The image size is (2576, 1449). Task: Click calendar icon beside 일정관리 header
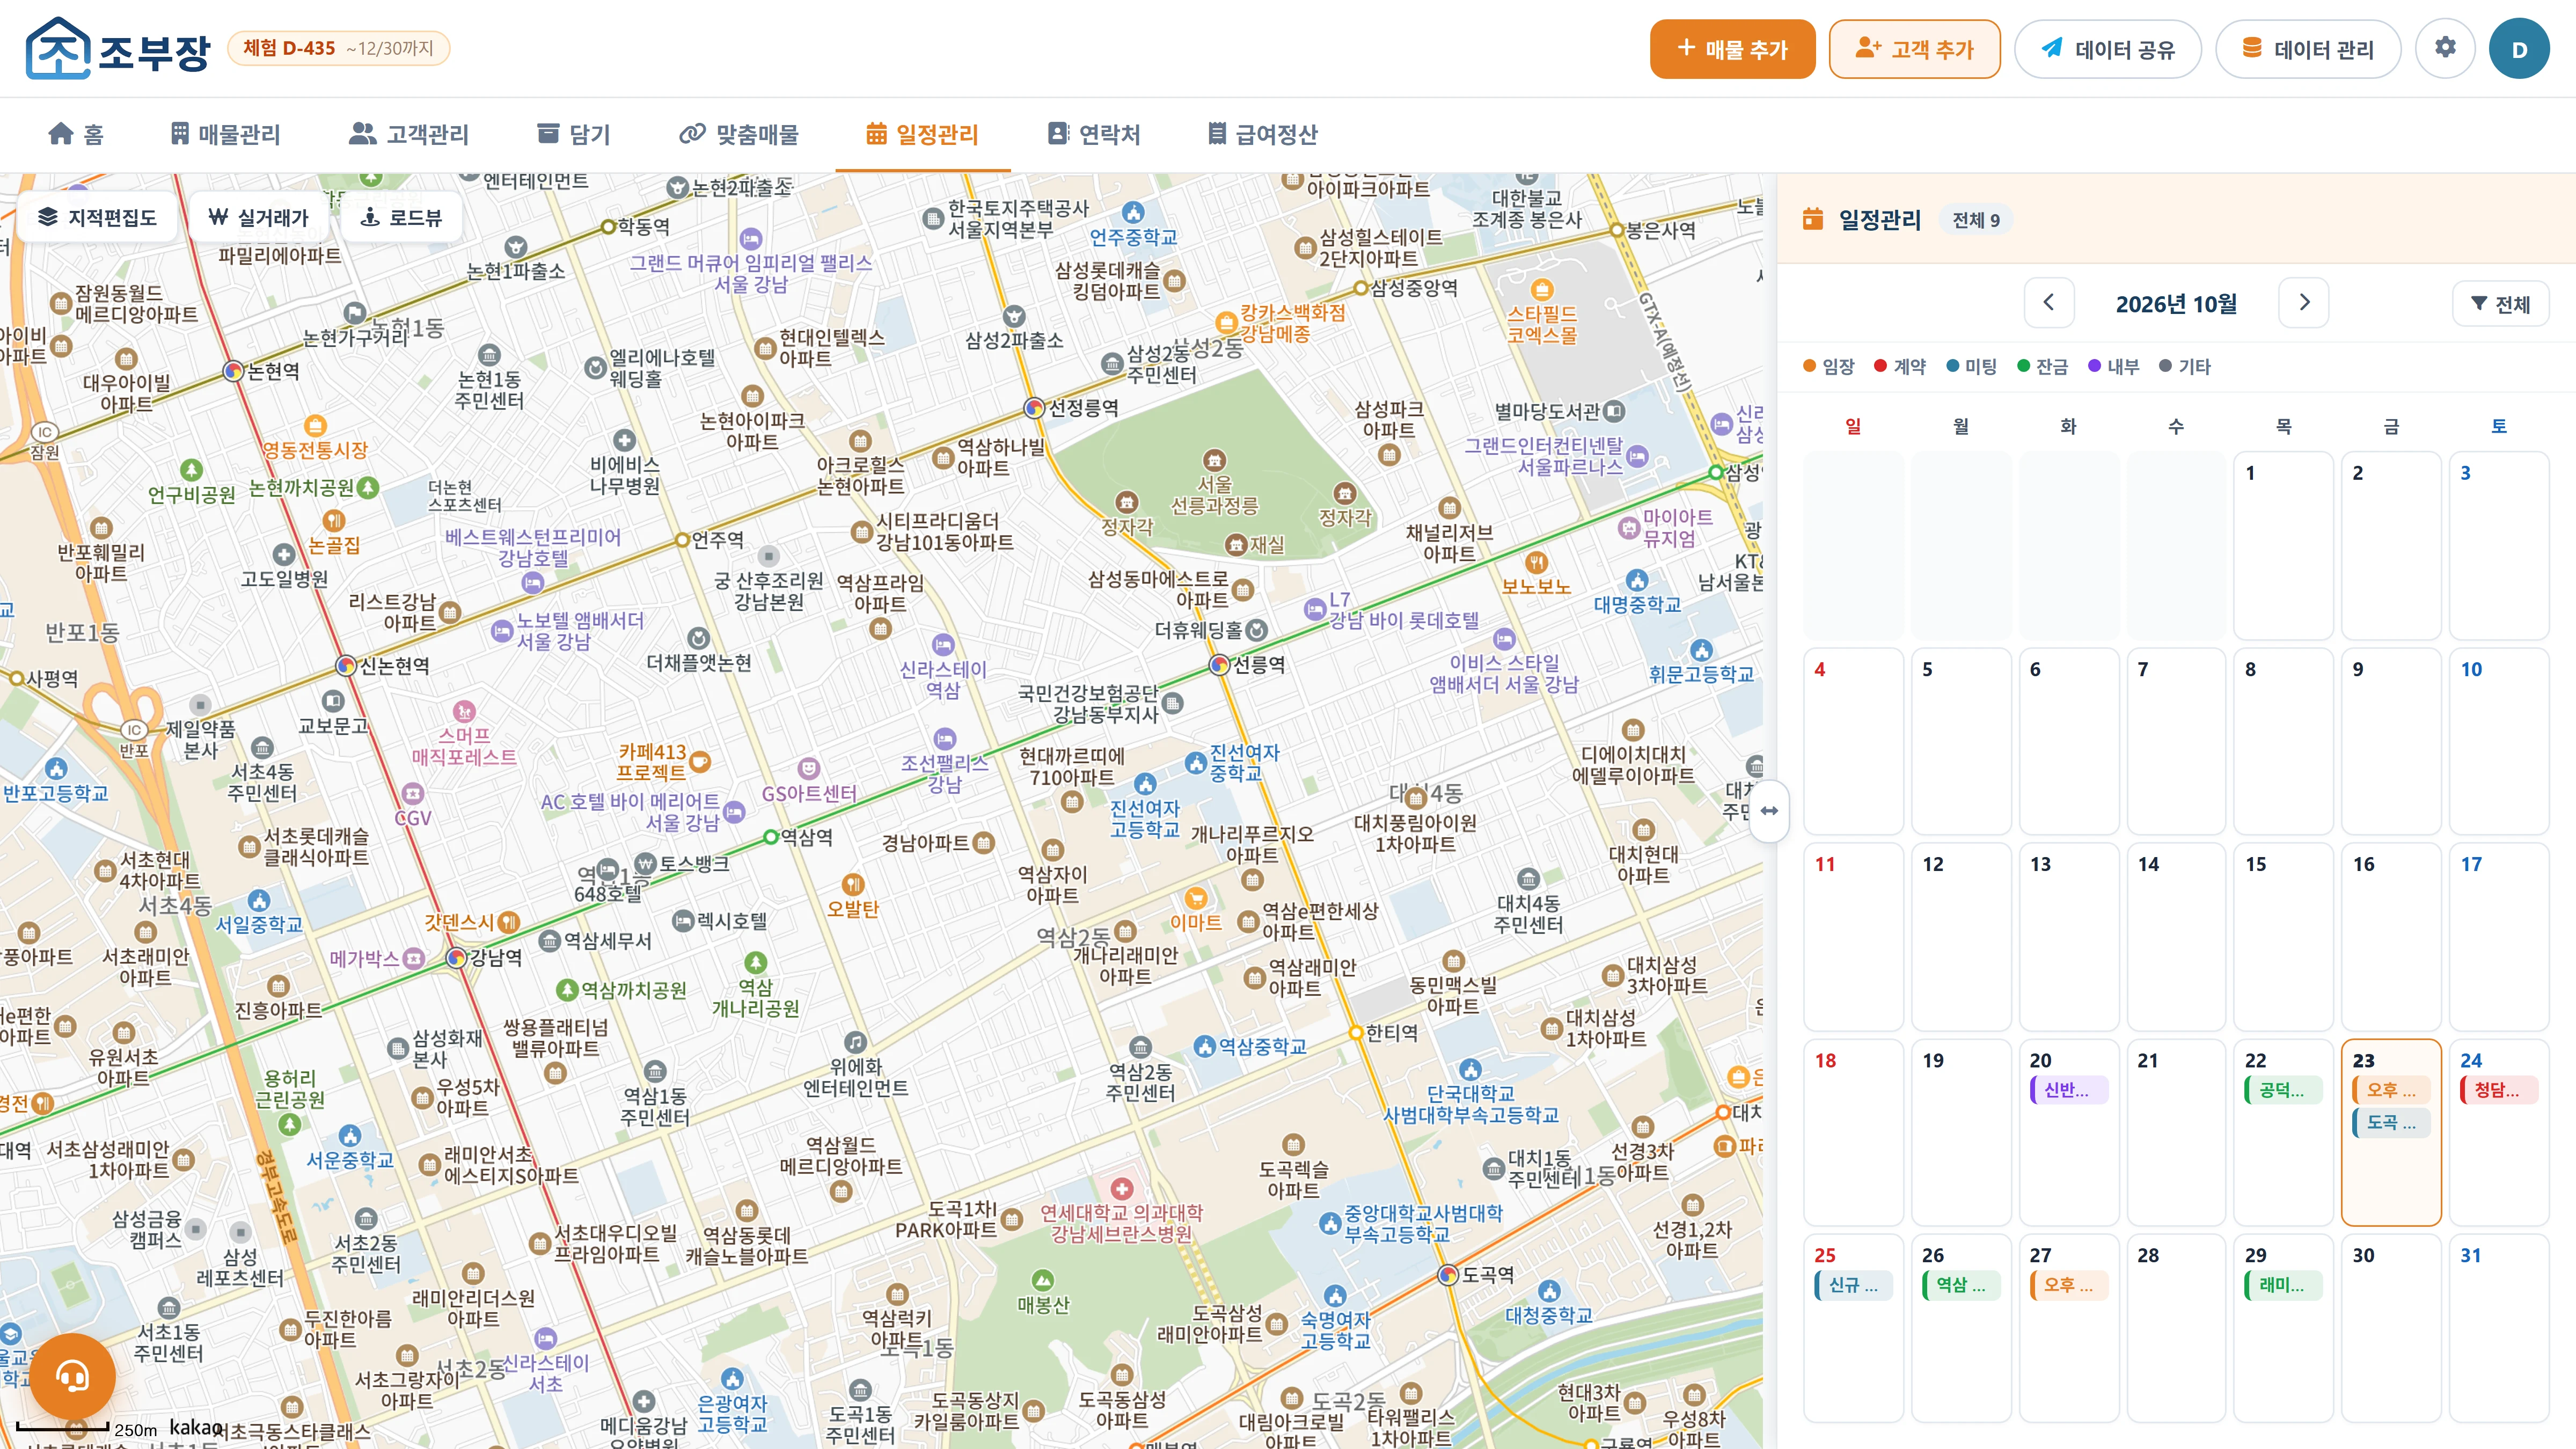click(1812, 219)
